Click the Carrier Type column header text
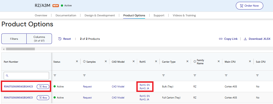The image size is (273, 104). pyautogui.click(x=169, y=62)
